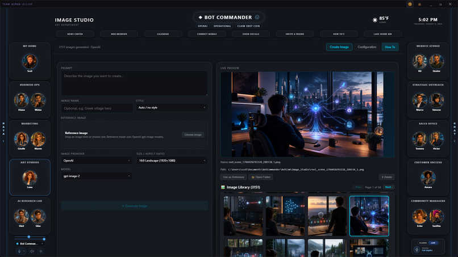
Task: Click the avatar in the My Home card
Action: tap(30, 61)
